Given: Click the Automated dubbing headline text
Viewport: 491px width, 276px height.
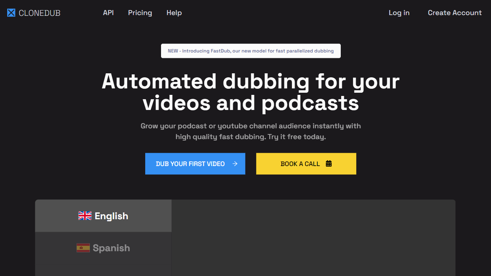Looking at the screenshot, I should (251, 92).
